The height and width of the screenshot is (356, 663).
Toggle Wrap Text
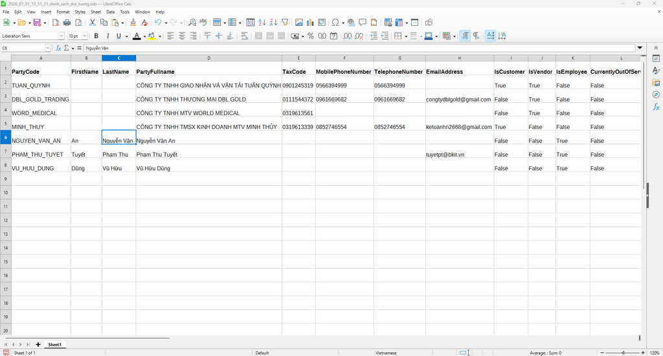(x=244, y=36)
